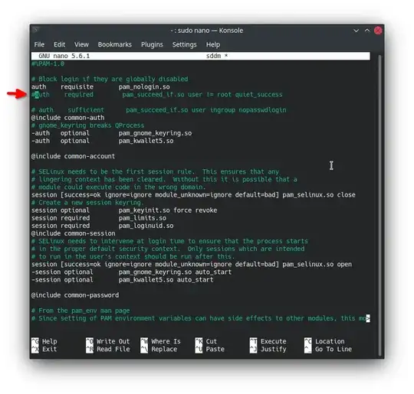Viewport: 414px width, 394px height.
Task: Open the Settings menu
Action: (184, 44)
